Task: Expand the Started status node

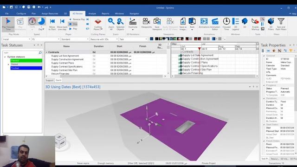Action: tap(8, 64)
